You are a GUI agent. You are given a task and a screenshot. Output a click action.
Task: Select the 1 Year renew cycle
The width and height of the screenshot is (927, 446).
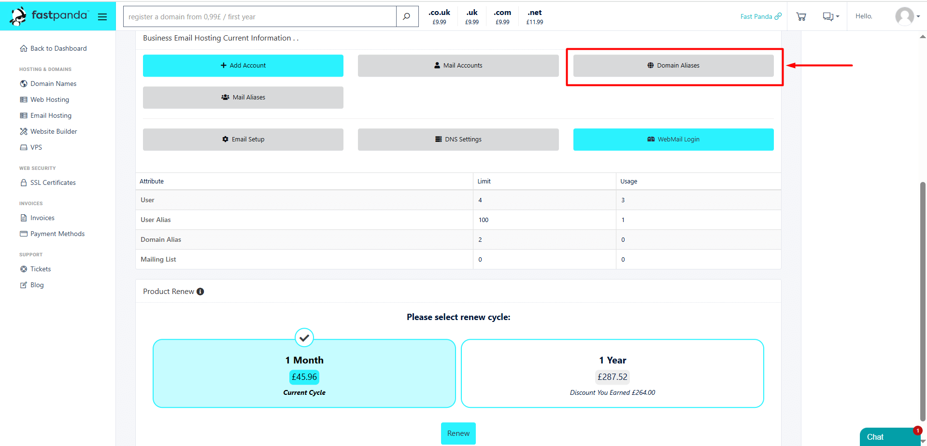click(x=612, y=373)
